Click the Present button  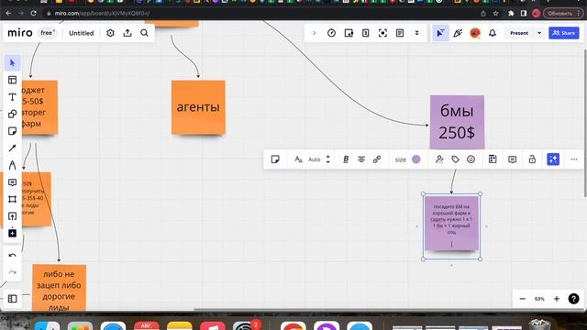coord(519,33)
